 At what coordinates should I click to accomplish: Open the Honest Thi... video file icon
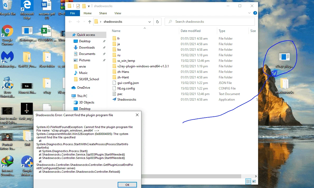coord(27,88)
